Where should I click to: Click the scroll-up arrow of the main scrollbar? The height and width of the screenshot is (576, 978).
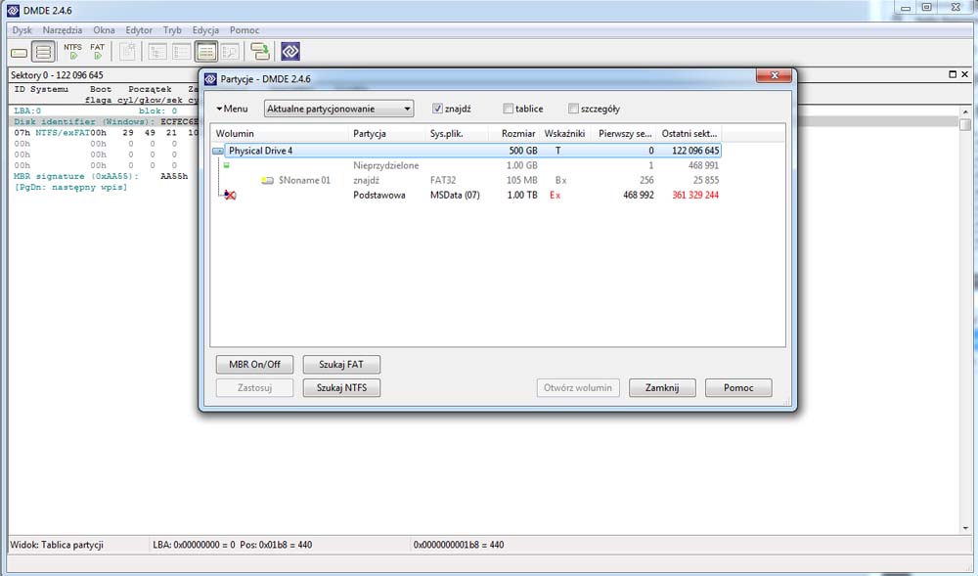point(965,111)
